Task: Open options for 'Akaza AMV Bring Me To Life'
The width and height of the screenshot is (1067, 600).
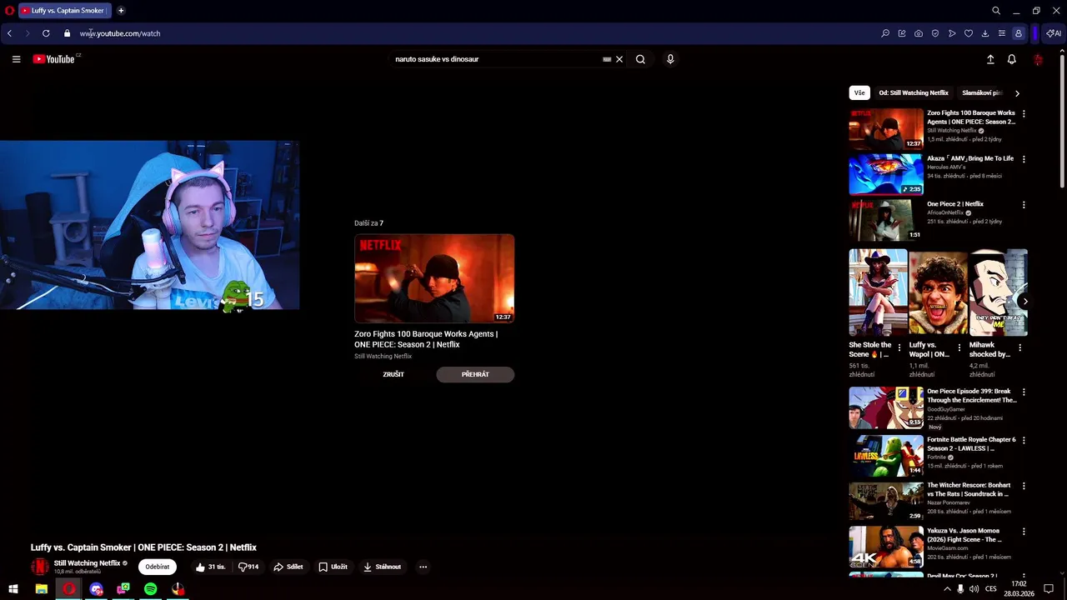Action: (x=1024, y=159)
